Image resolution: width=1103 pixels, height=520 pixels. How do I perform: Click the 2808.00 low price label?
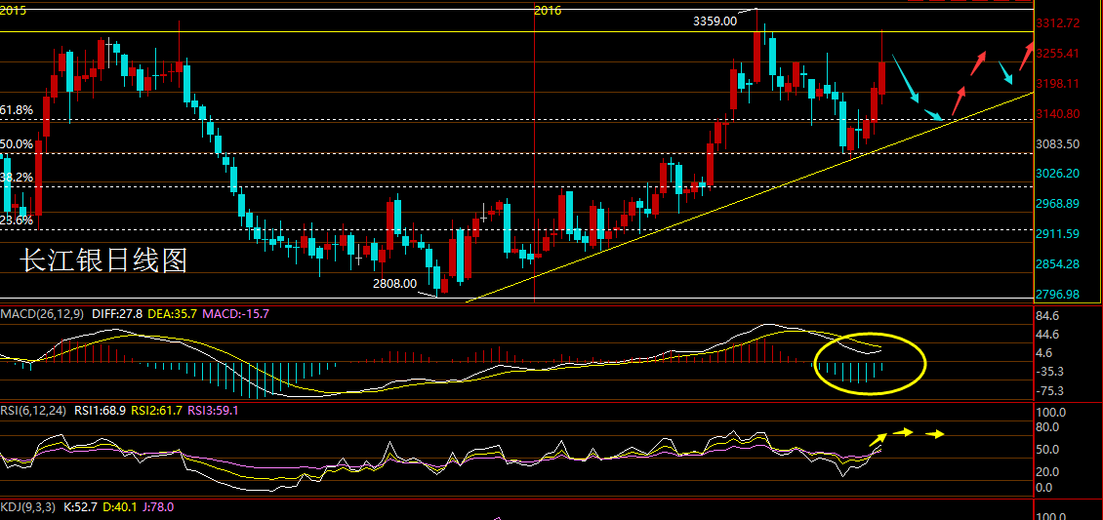tap(394, 284)
